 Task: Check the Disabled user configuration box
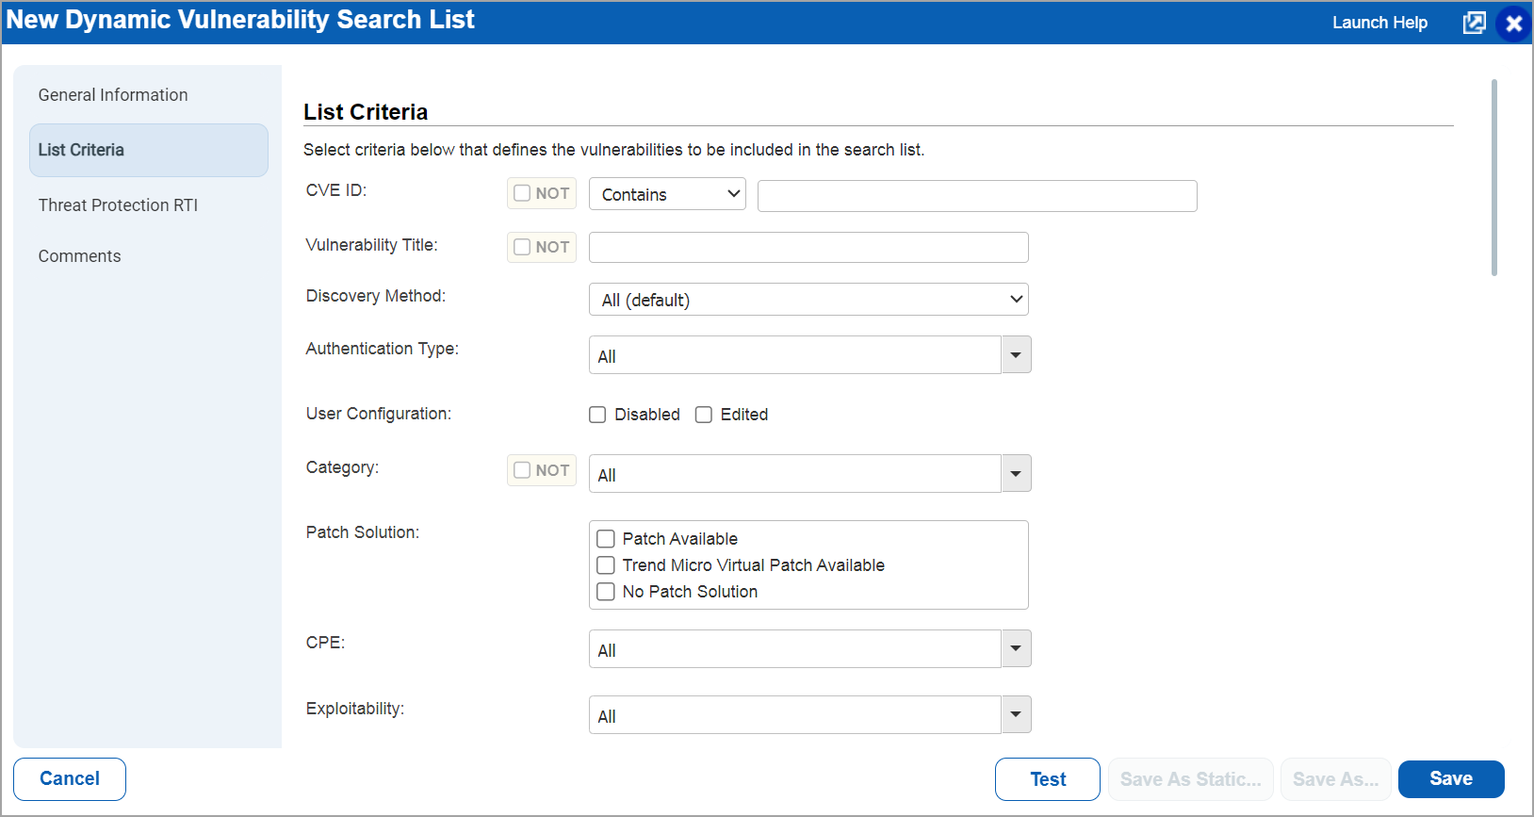[597, 415]
